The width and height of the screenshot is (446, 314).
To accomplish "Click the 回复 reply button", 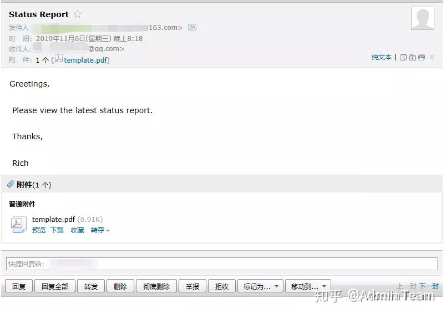I will coord(19,286).
